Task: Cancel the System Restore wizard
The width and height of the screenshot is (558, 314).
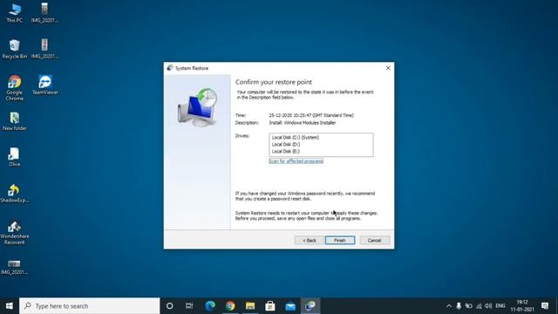Action: 374,241
